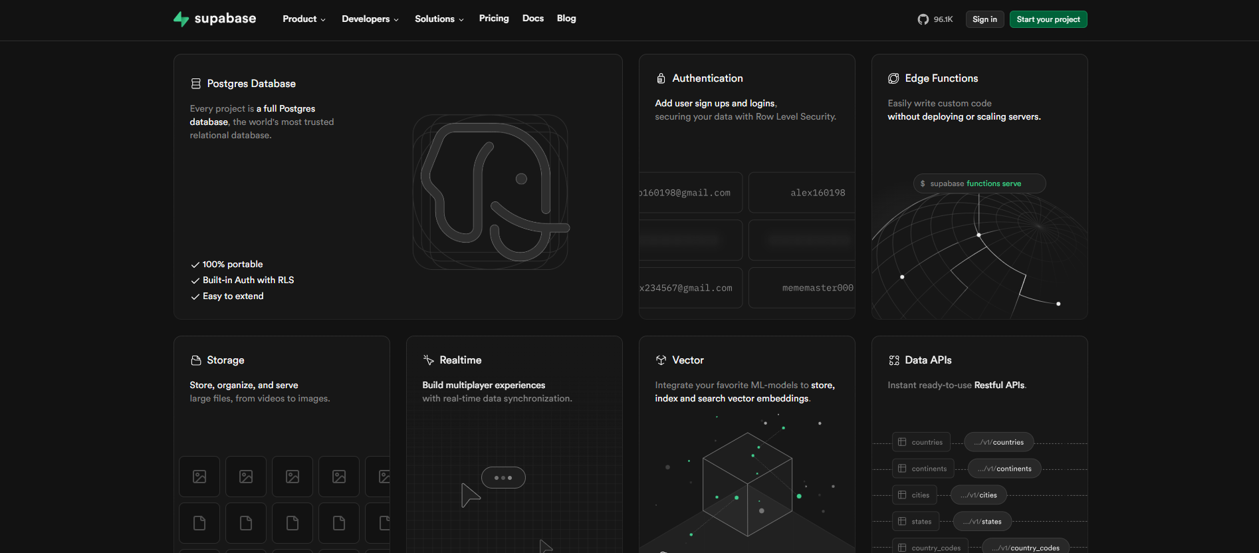Click the .../v1/countries endpoint pill
1259x553 pixels.
999,442
